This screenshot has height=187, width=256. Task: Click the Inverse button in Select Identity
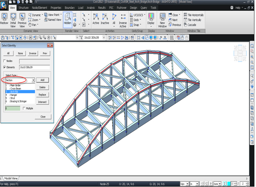(33, 53)
